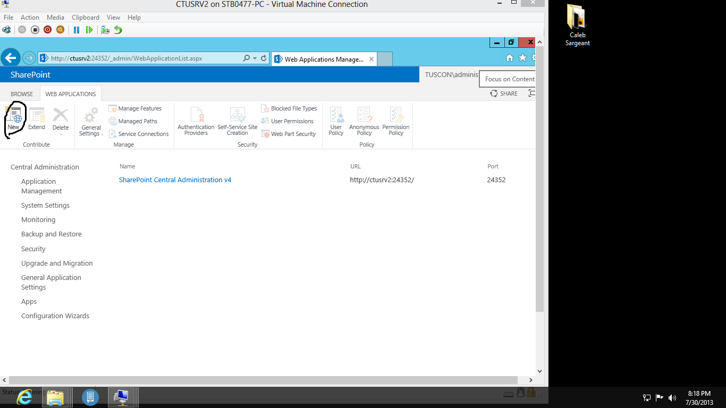Screen dimensions: 726x408
Task: Open Upgrade and Migration in sidebar
Action: pos(57,263)
